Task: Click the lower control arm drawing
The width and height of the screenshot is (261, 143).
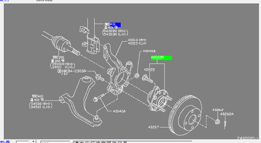Action: coord(81,101)
